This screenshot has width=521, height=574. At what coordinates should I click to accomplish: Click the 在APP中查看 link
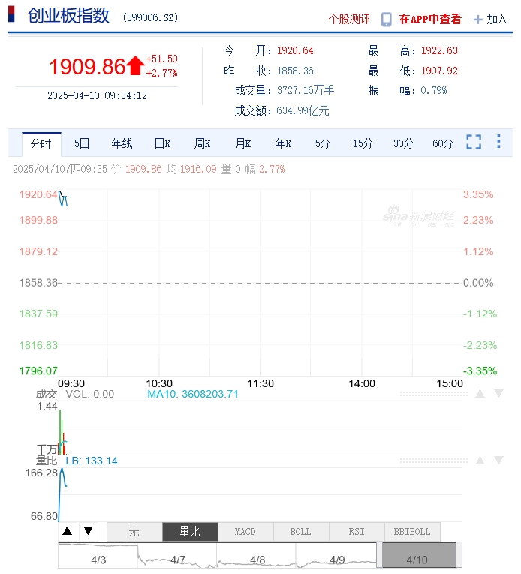pos(430,20)
